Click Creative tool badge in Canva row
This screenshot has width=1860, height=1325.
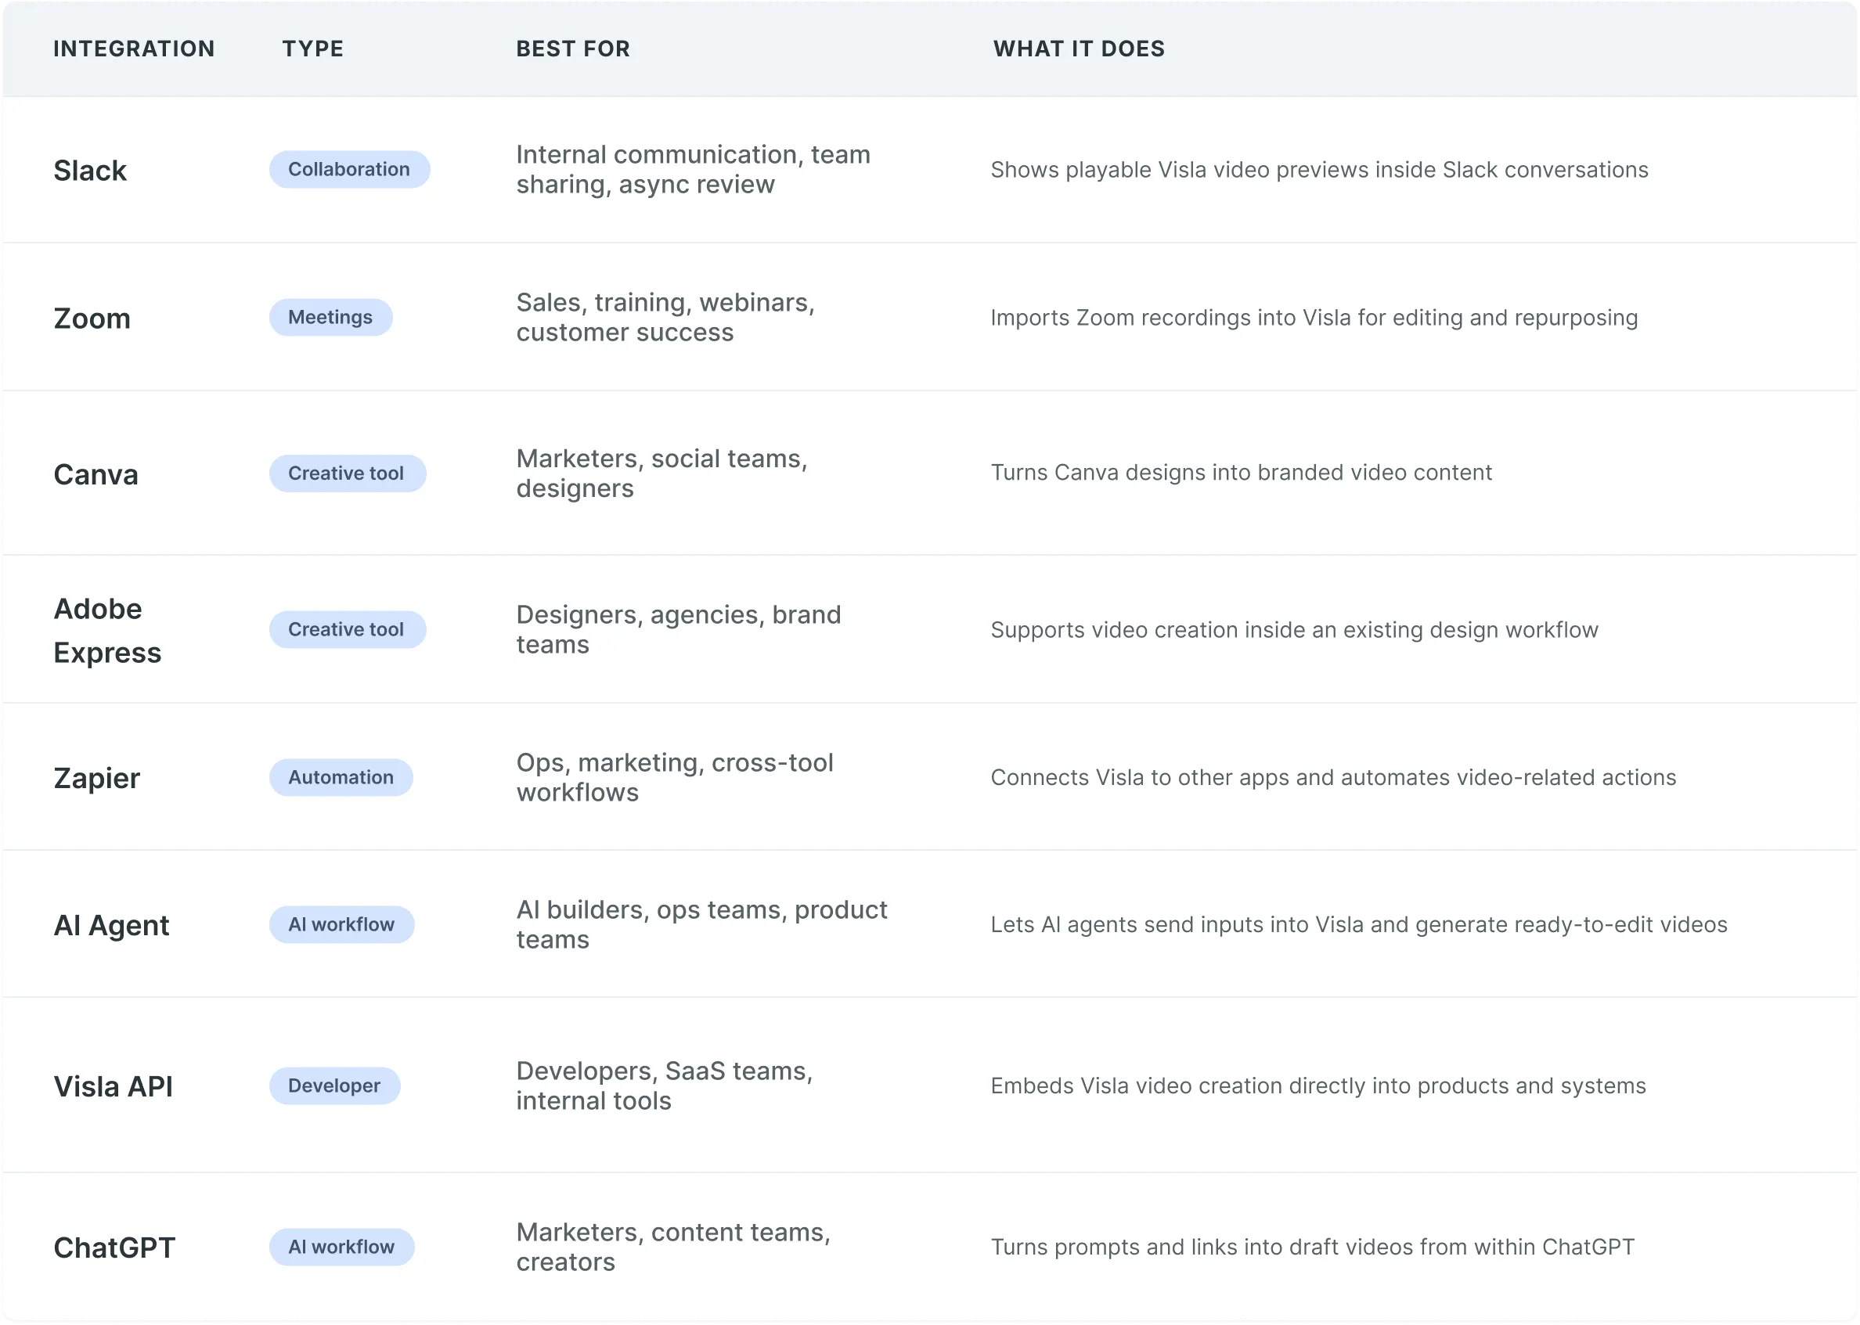coord(347,473)
